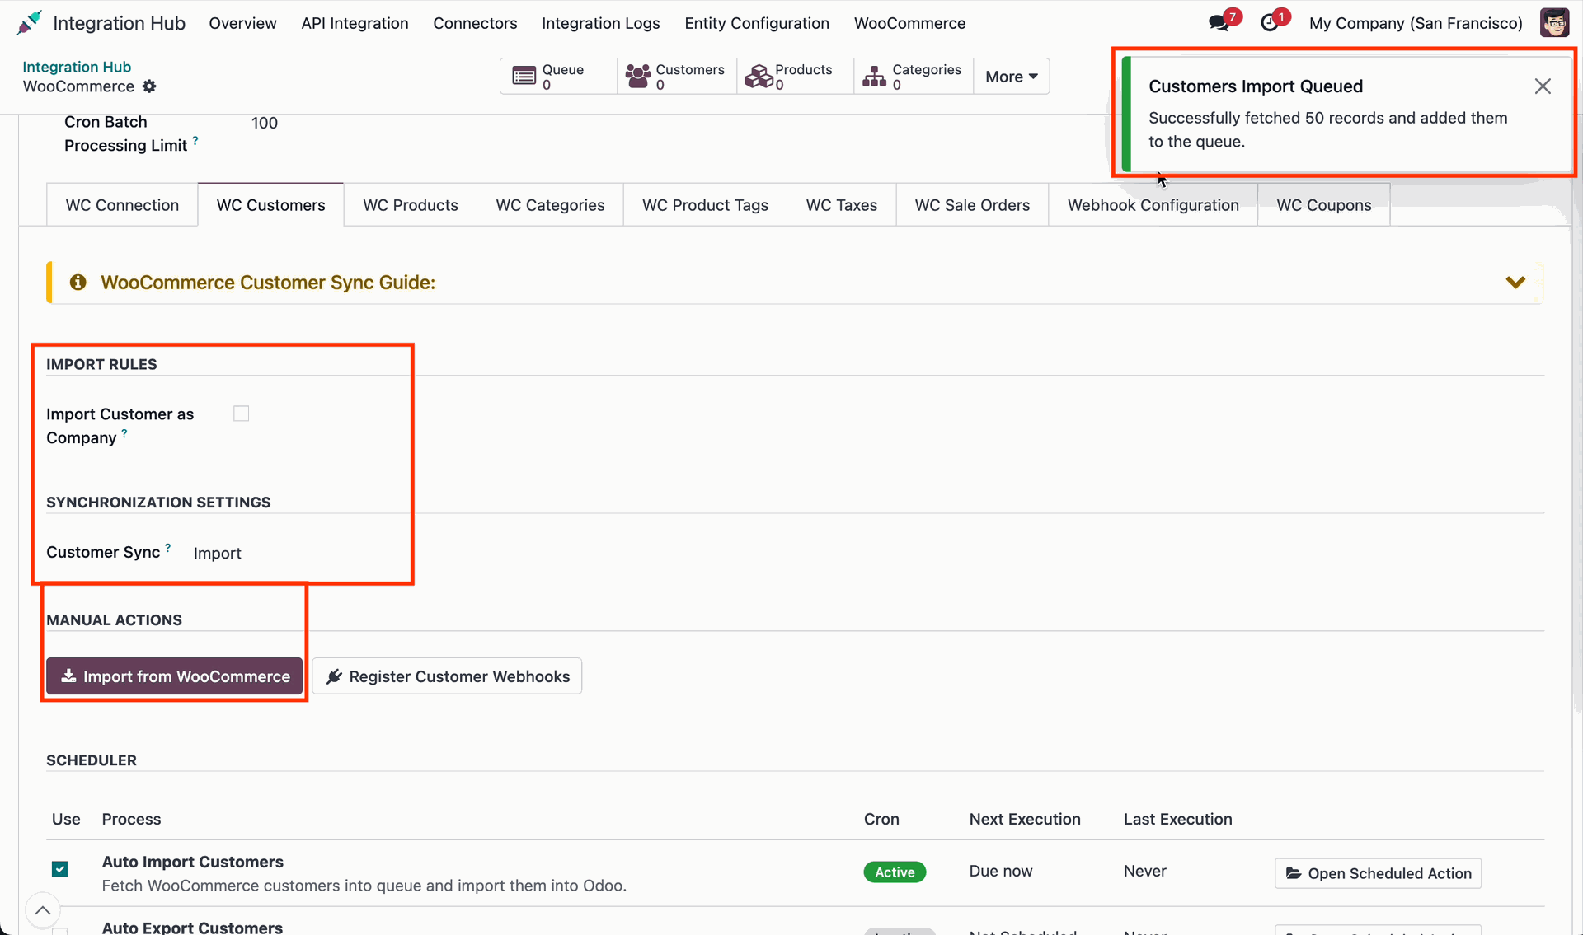Image resolution: width=1583 pixels, height=935 pixels.
Task: Switch to the WC Connection tab
Action: tap(122, 205)
